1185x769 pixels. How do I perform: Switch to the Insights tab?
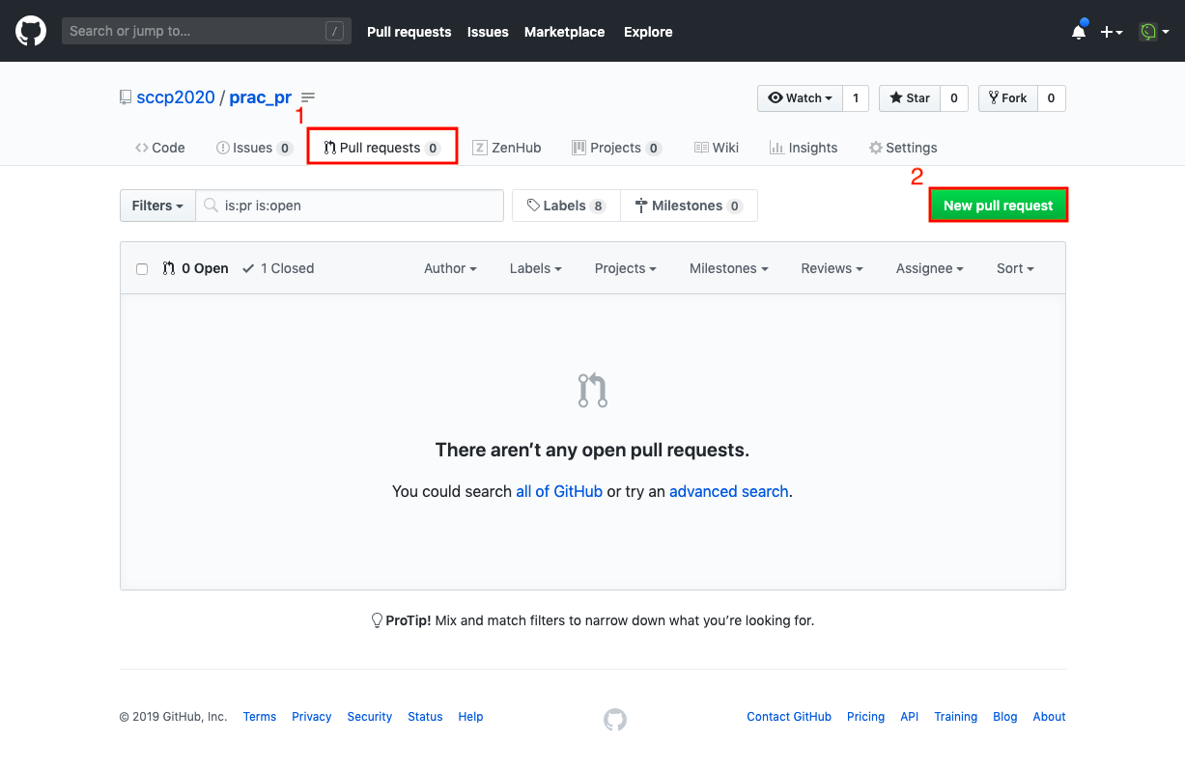(804, 148)
